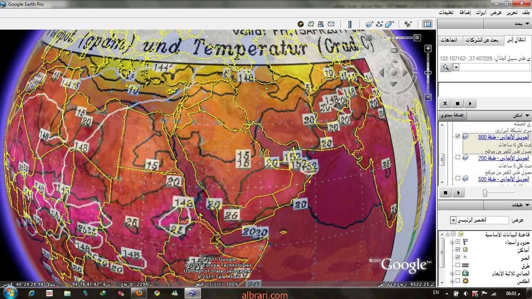
Task: Switch to Firefox in the taskbar
Action: 138,293
